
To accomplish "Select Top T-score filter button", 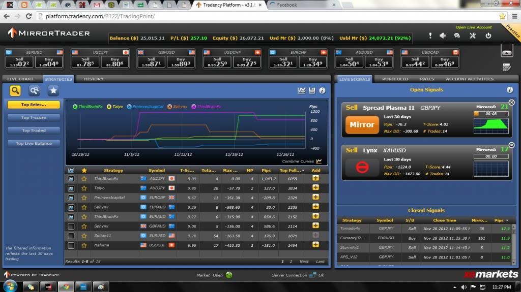I will tap(34, 117).
